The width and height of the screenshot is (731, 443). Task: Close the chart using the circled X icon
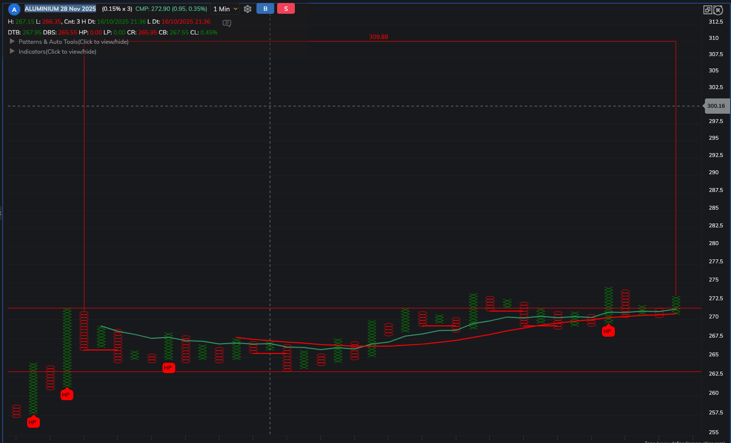pos(718,10)
